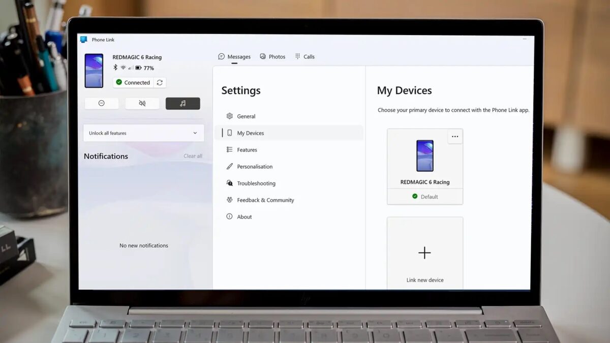
Task: Click the phone thumbnail in the header
Action: [94, 71]
